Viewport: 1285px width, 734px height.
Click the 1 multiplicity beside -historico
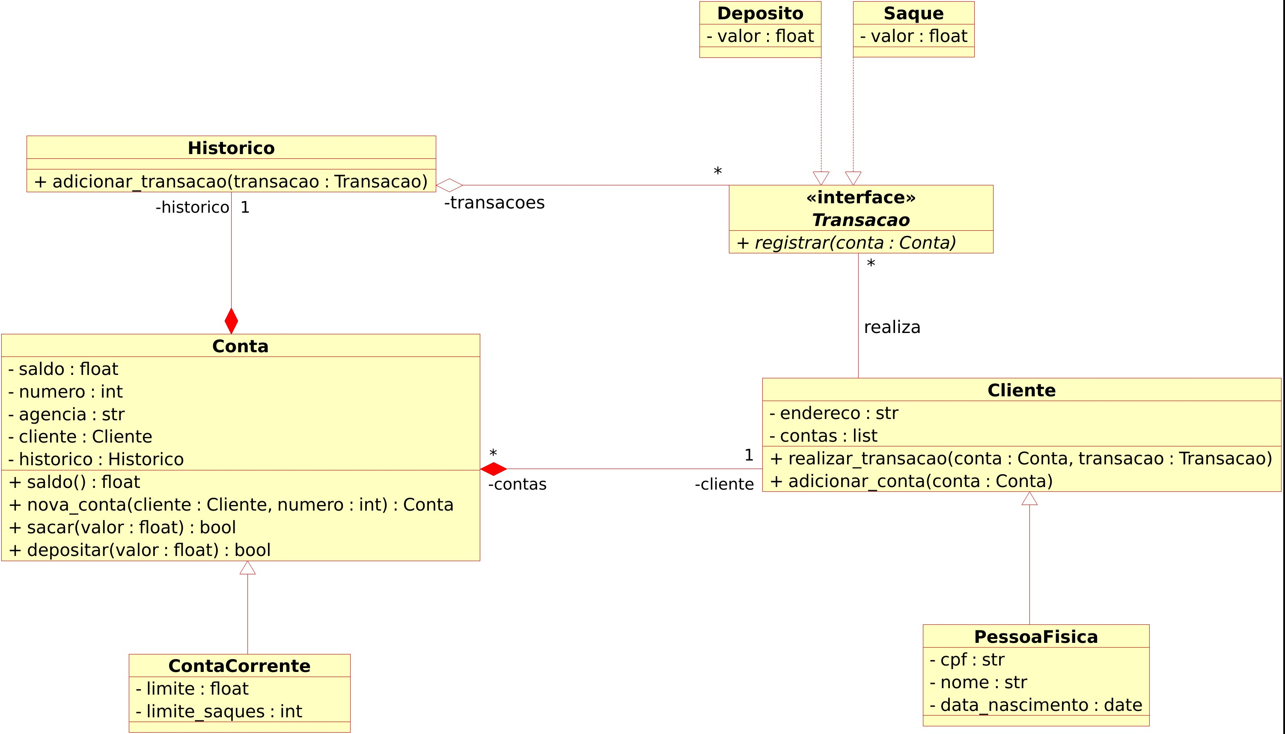[x=244, y=206]
